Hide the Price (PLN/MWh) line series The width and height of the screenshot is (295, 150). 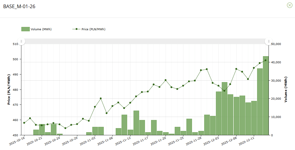coord(89,29)
